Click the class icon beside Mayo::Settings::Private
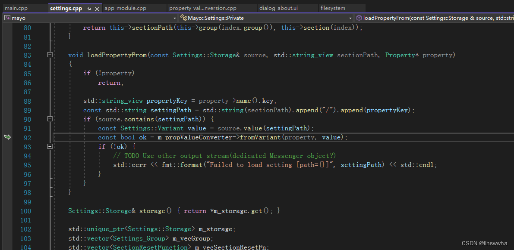This screenshot has height=250, width=514. [183, 18]
